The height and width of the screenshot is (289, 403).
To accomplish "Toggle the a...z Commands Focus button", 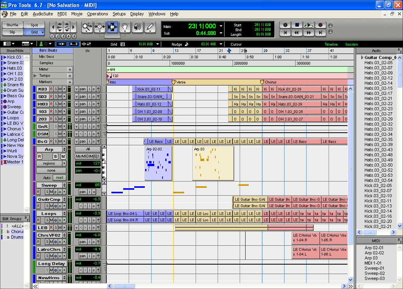I will (74, 44).
